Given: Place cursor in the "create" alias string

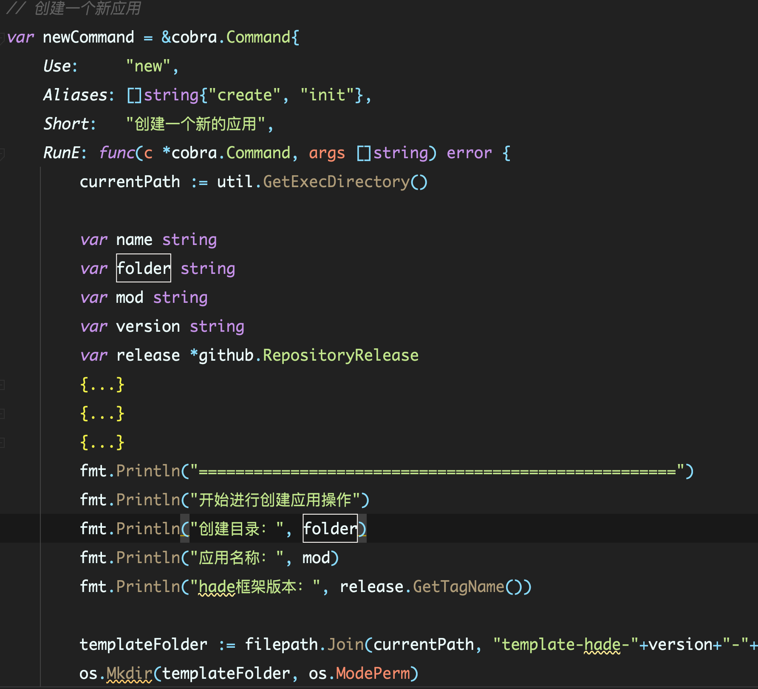Looking at the screenshot, I should click(x=244, y=95).
